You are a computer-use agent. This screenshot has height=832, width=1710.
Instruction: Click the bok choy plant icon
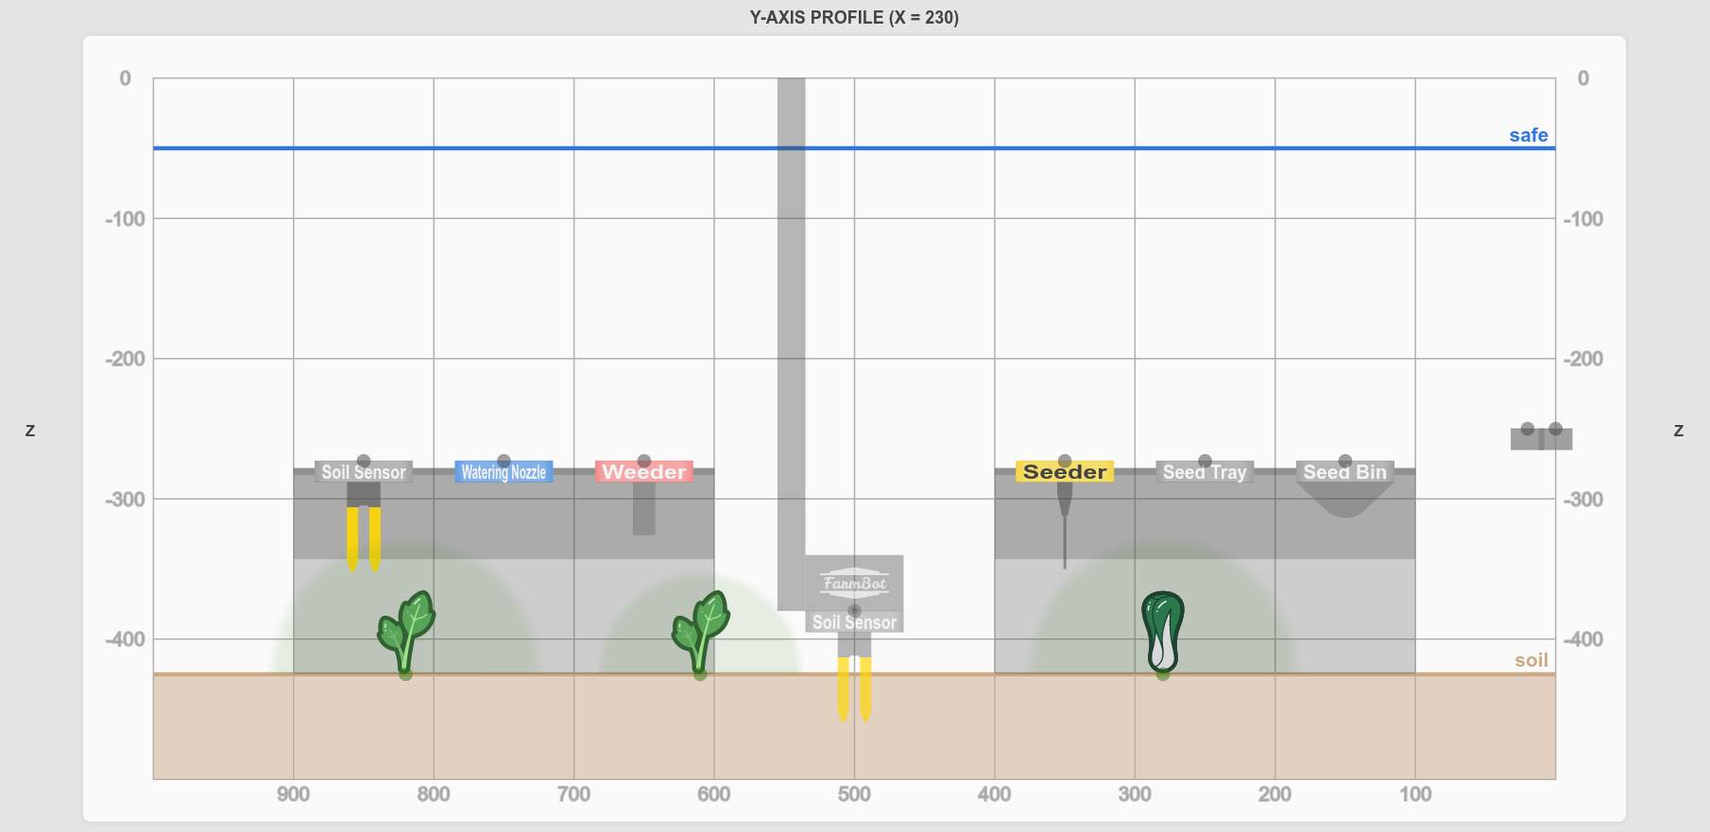click(1163, 631)
